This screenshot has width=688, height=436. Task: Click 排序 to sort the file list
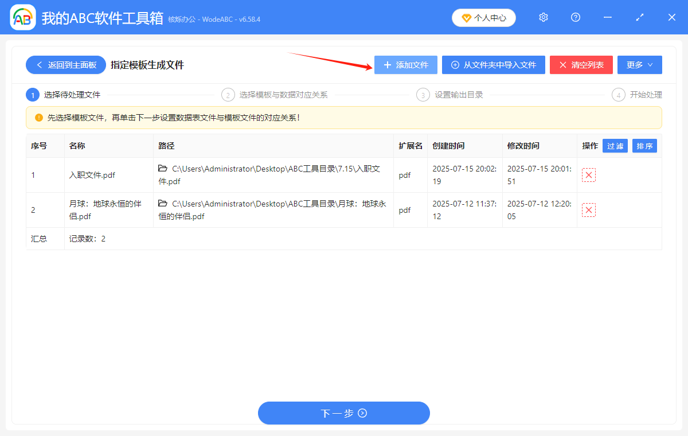tap(644, 146)
